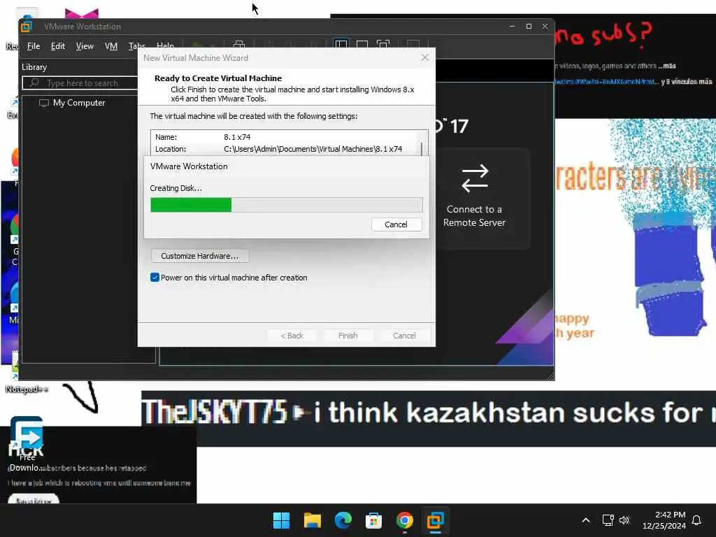Click the 'Creating Disk...' status text

click(x=176, y=188)
